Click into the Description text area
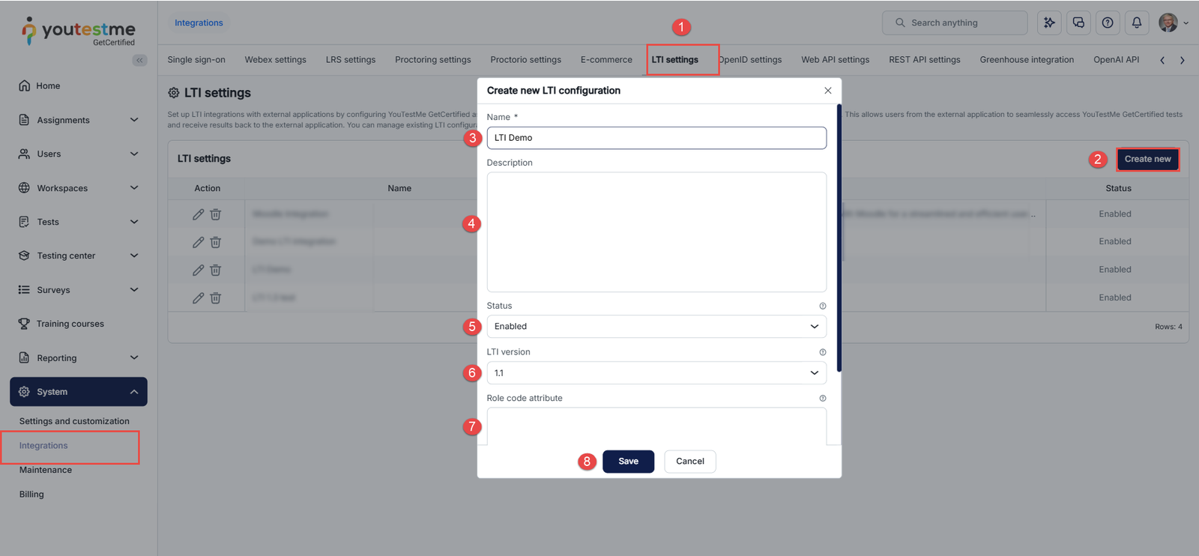The height and width of the screenshot is (556, 1199). click(656, 232)
